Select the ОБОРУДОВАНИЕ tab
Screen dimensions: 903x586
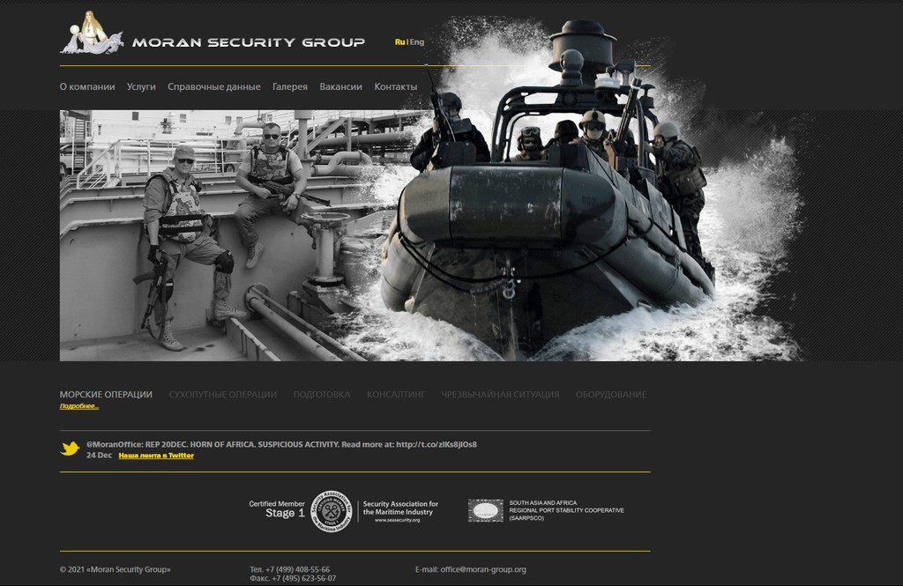pyautogui.click(x=611, y=394)
